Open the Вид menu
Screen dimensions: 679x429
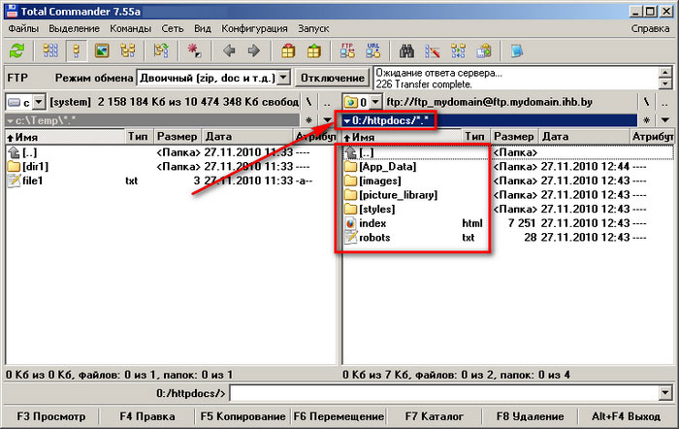coord(202,28)
